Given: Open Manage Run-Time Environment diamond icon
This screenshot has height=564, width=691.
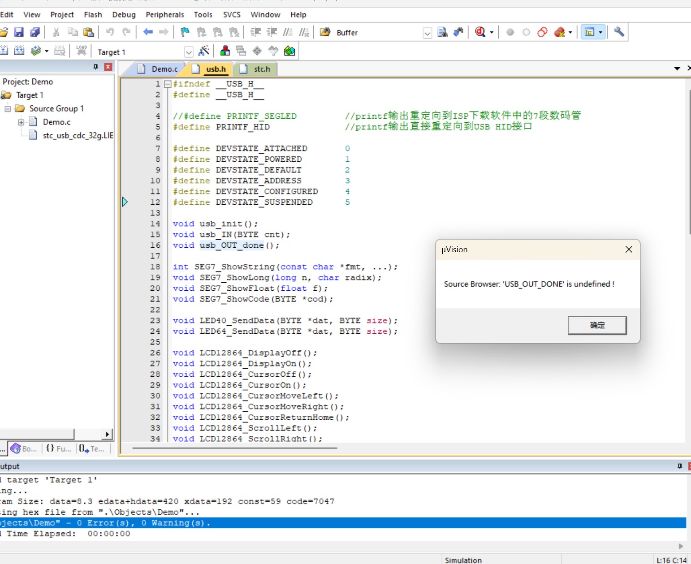Looking at the screenshot, I should [x=257, y=51].
